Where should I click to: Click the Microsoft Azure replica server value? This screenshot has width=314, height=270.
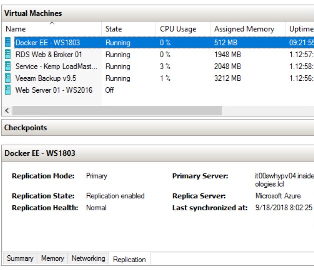point(278,196)
